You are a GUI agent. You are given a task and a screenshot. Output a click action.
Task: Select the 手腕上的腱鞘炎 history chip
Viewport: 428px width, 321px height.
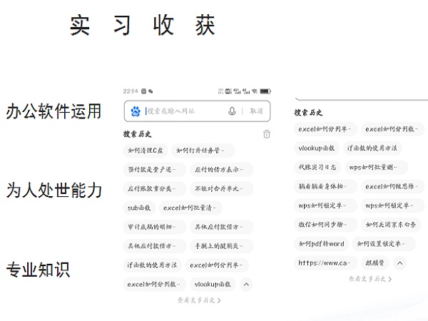pyautogui.click(x=222, y=246)
